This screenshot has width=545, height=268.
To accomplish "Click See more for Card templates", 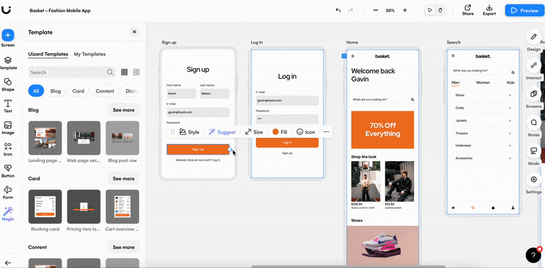I will [123, 178].
